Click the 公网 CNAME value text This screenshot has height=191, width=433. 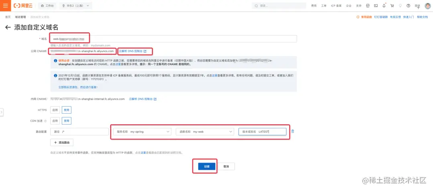[83, 51]
